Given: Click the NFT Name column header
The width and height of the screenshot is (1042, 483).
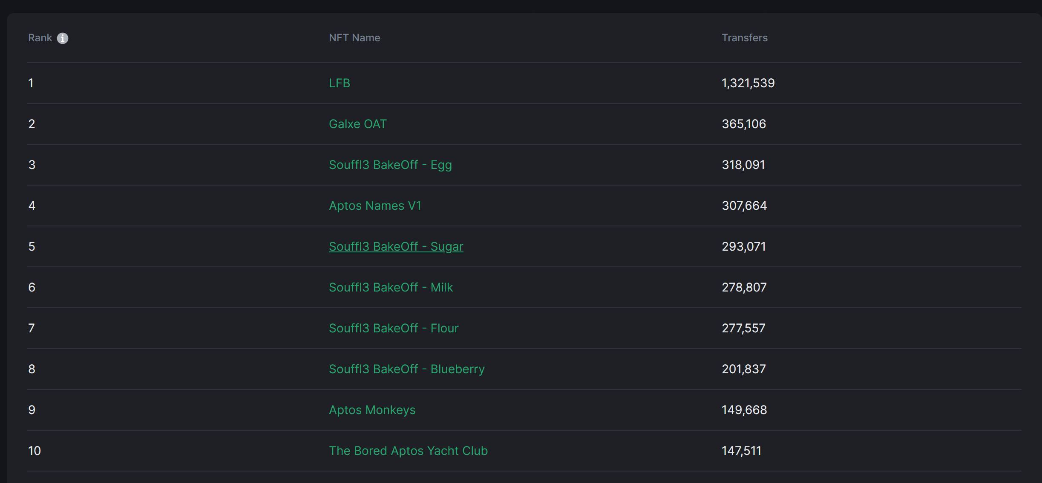Looking at the screenshot, I should 354,38.
